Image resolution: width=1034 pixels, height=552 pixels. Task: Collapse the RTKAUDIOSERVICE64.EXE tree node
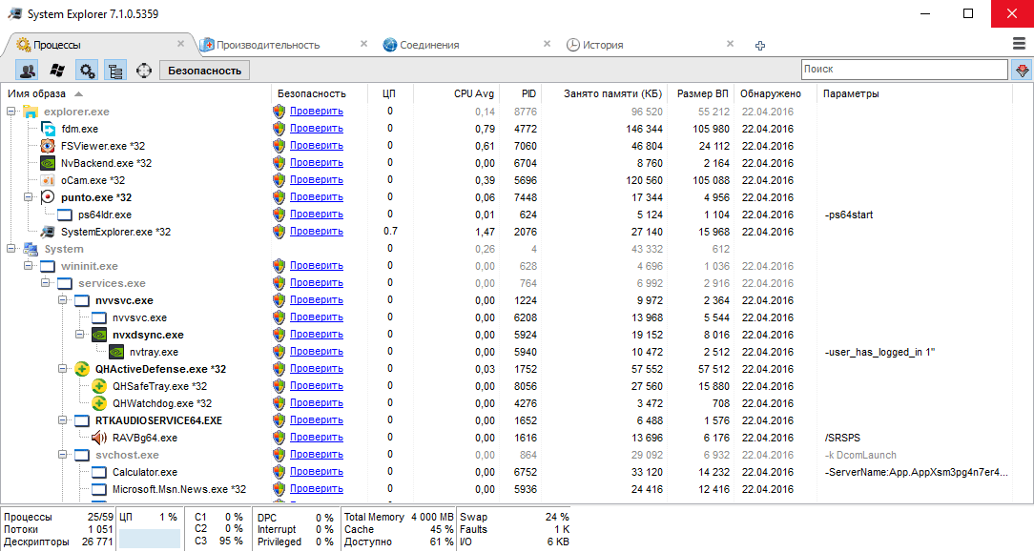(x=63, y=420)
